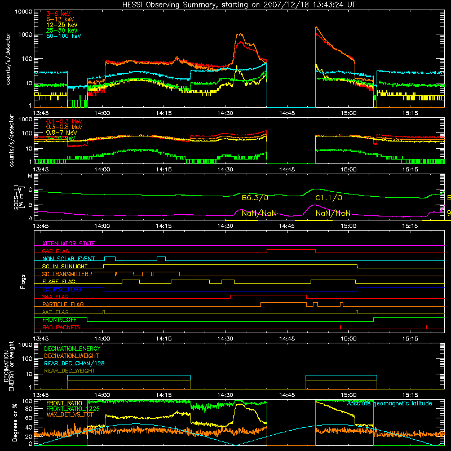Select the ECLIPSE_FLAG label
This screenshot has width=451, height=451.
(x=61, y=289)
